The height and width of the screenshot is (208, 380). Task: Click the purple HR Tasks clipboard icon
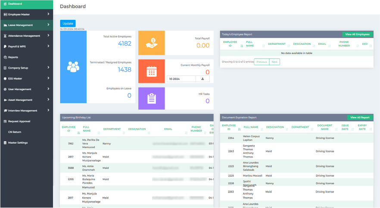tap(152, 98)
